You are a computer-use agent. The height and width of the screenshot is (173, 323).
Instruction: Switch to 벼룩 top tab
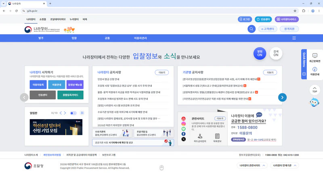[85, 19]
